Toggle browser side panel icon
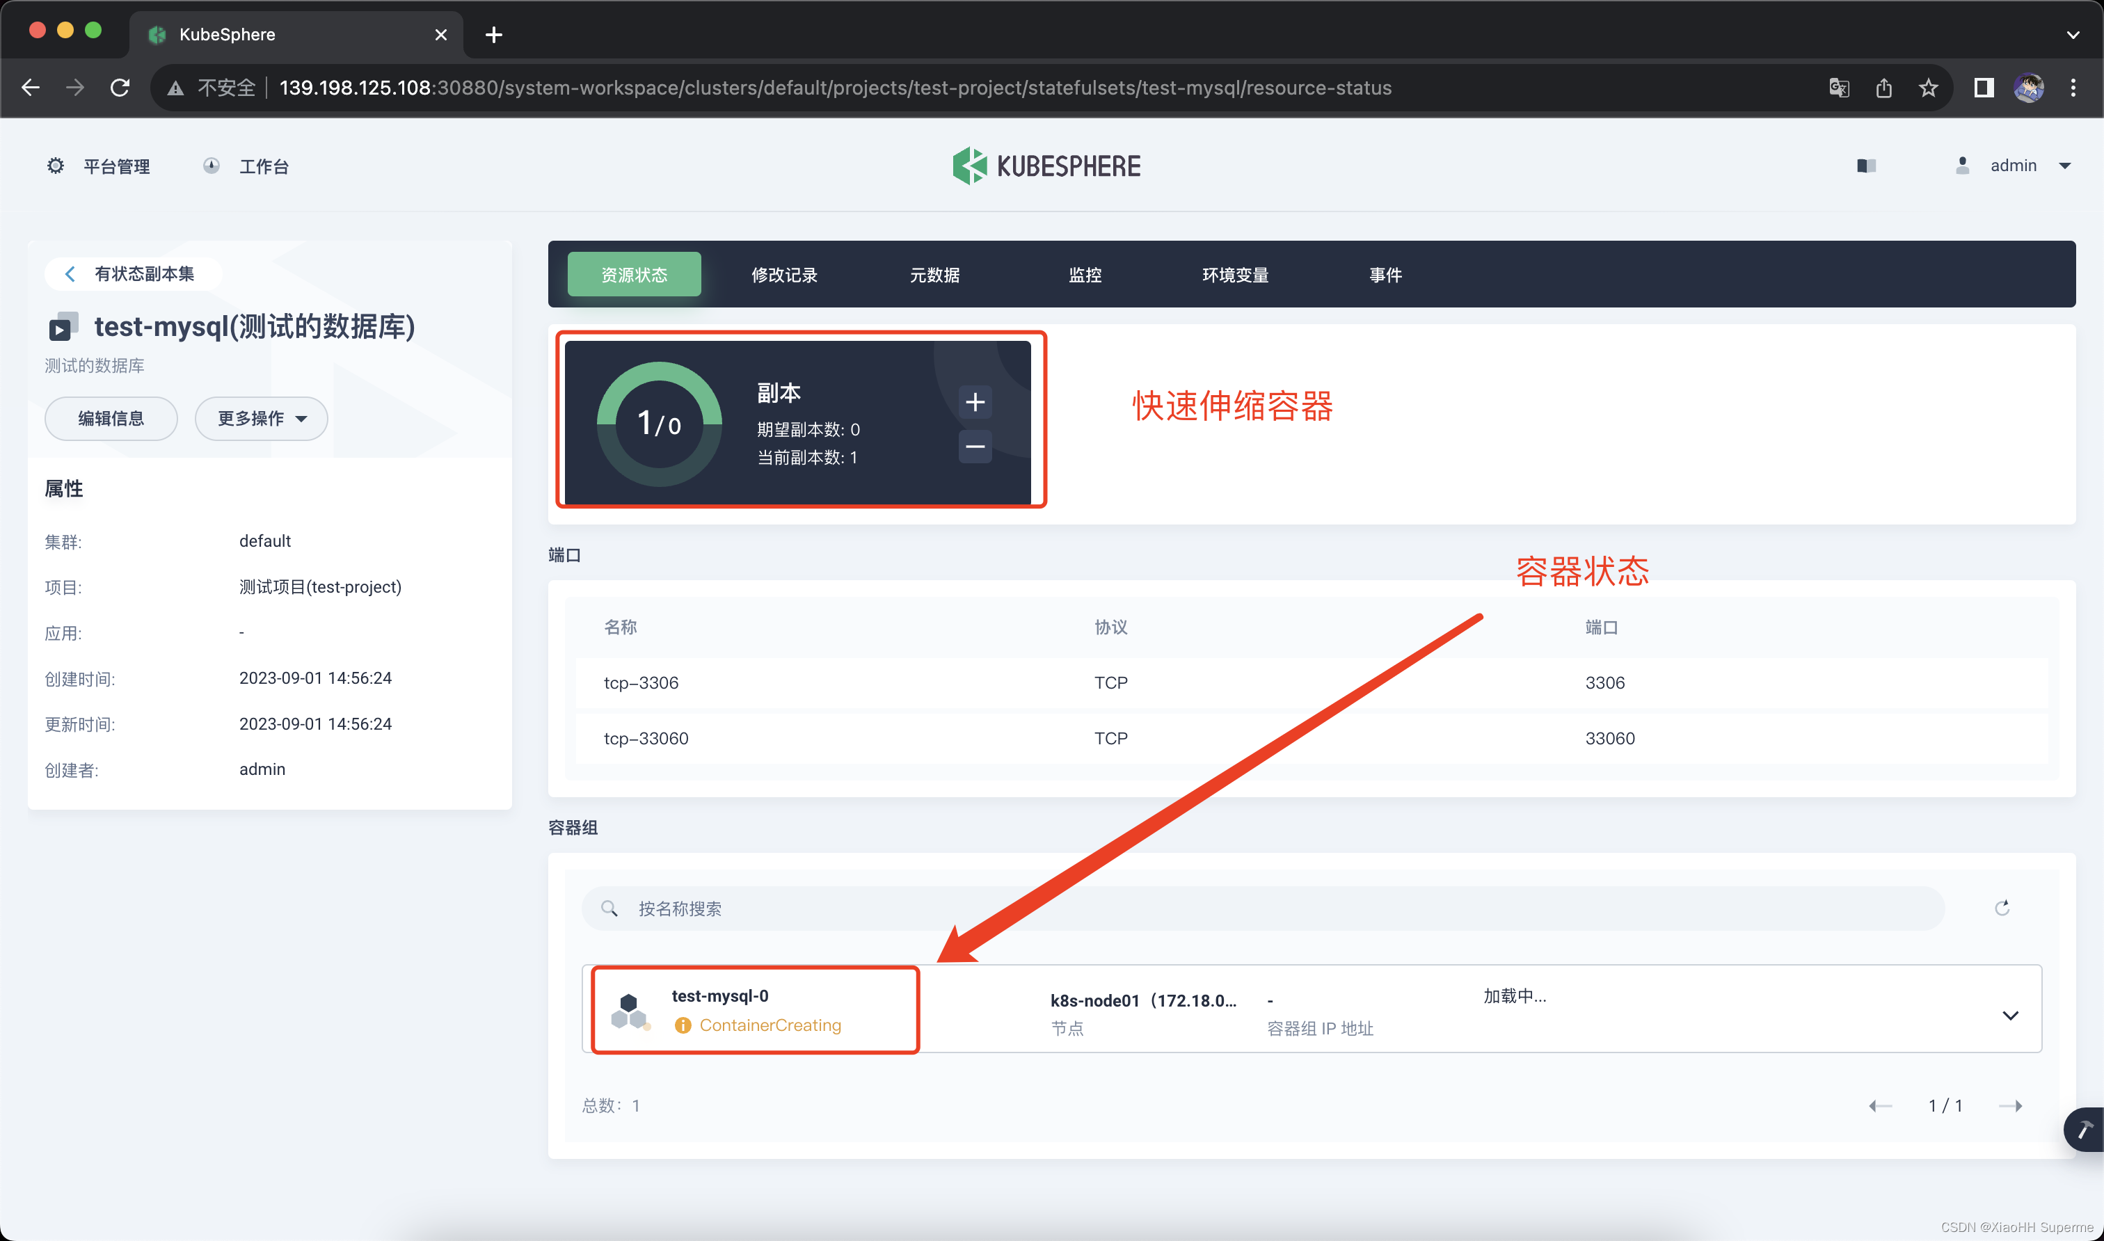This screenshot has height=1241, width=2104. 1984,88
